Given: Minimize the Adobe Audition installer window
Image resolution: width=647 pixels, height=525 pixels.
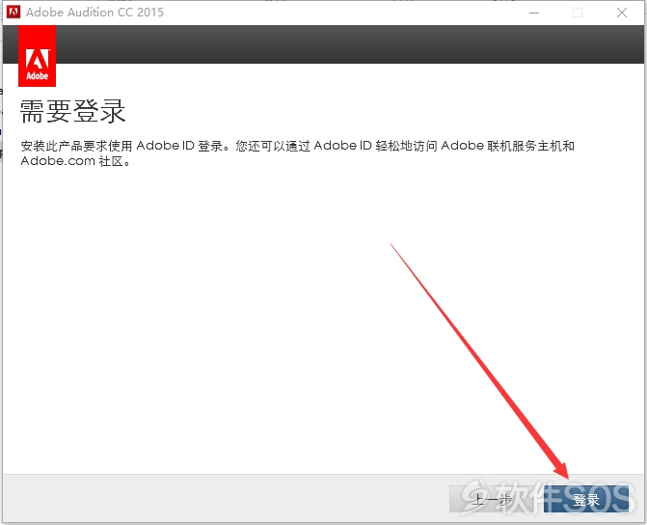Looking at the screenshot, I should 534,13.
